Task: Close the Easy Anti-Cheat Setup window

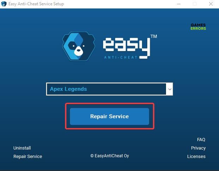Action: click(211, 4)
